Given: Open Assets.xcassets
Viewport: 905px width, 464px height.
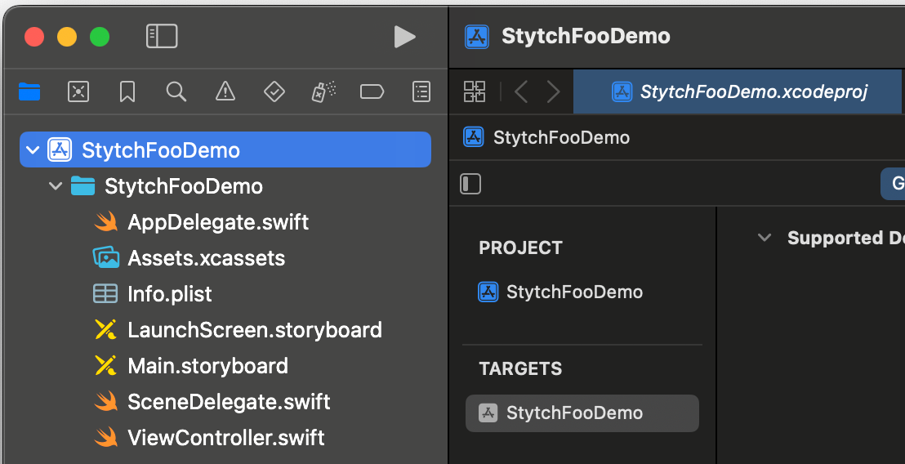Looking at the screenshot, I should (x=206, y=258).
